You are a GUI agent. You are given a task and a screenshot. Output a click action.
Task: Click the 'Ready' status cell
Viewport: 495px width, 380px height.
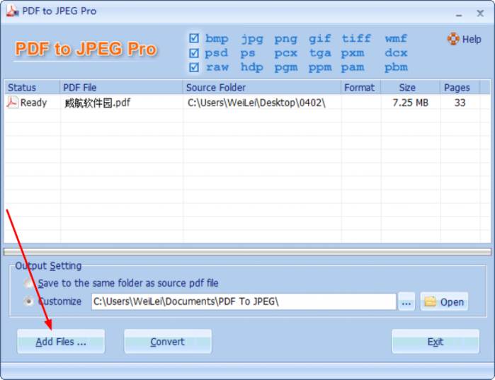(x=33, y=103)
